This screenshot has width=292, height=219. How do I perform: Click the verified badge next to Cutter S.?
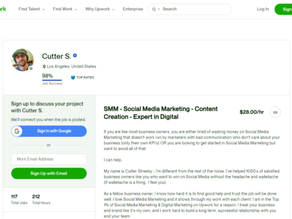click(75, 55)
